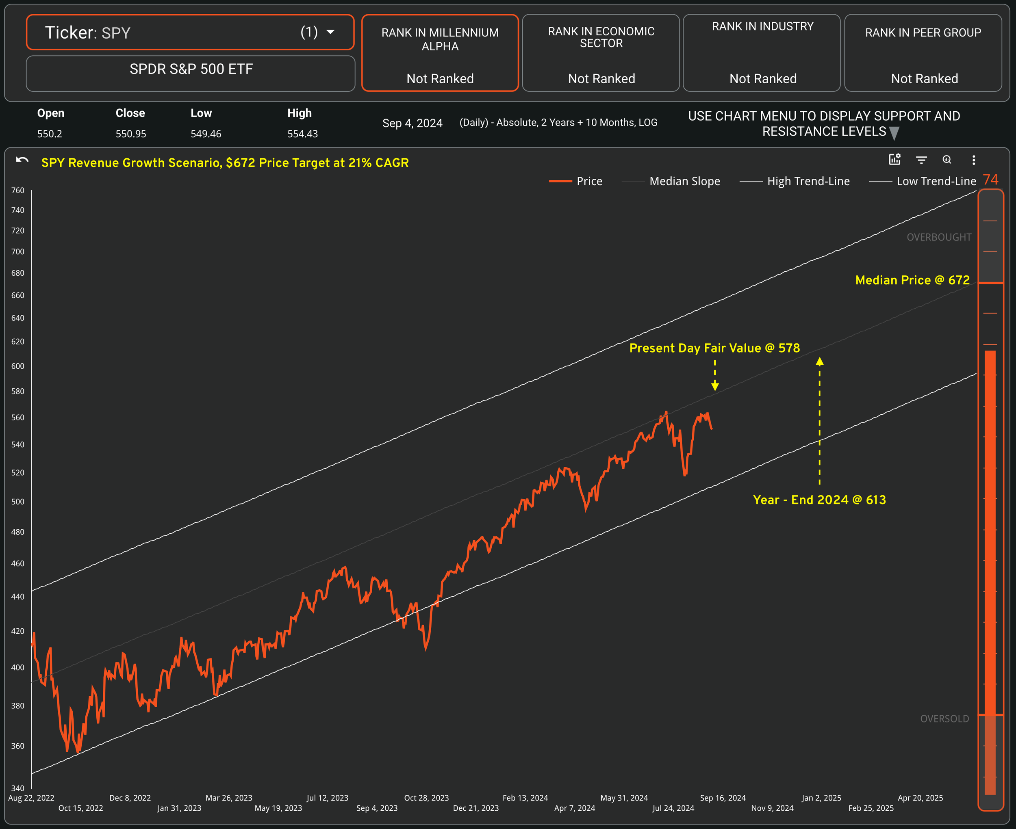Screen dimensions: 1016x829
Task: Select the Rank in Economic Sector card
Action: click(x=600, y=53)
